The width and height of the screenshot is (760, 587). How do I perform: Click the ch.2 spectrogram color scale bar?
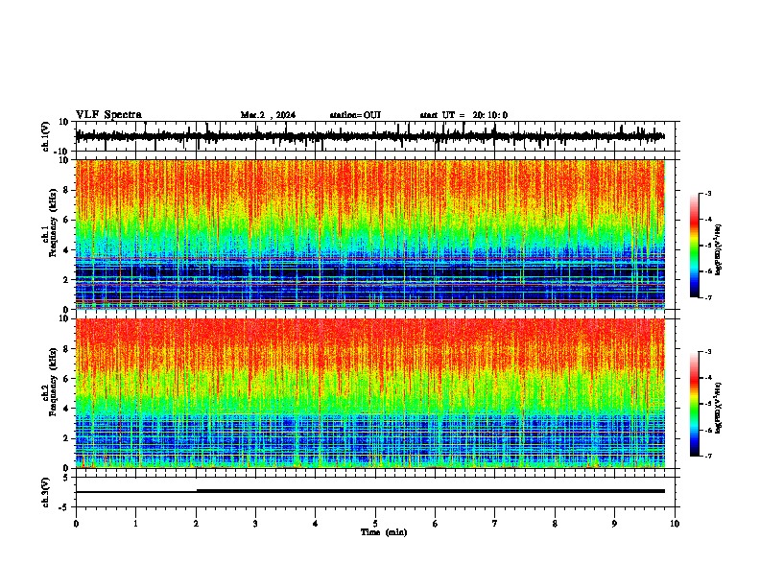[x=695, y=404]
